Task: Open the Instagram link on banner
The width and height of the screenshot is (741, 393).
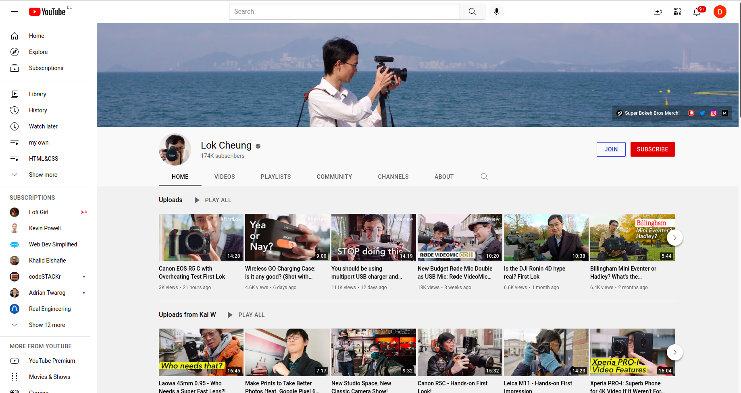Action: point(714,113)
